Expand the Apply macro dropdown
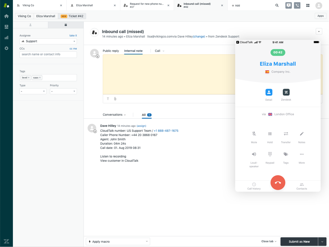 coord(118,242)
